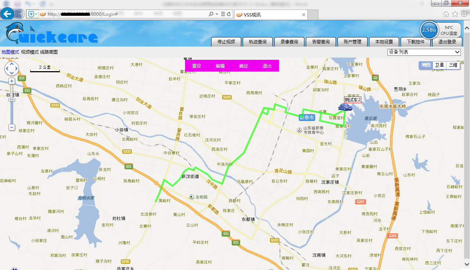470x270 pixels.
Task: Switch to 视频模式 video mode link
Action: point(30,52)
